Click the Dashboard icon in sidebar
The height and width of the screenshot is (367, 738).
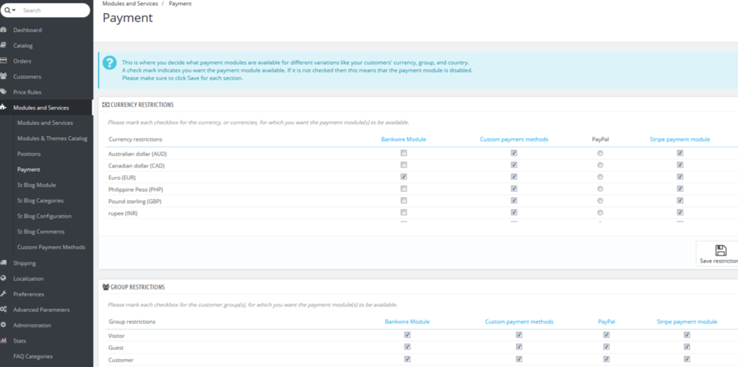tap(4, 30)
